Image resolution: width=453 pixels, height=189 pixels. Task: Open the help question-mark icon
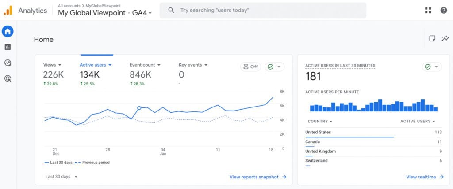coord(444,11)
